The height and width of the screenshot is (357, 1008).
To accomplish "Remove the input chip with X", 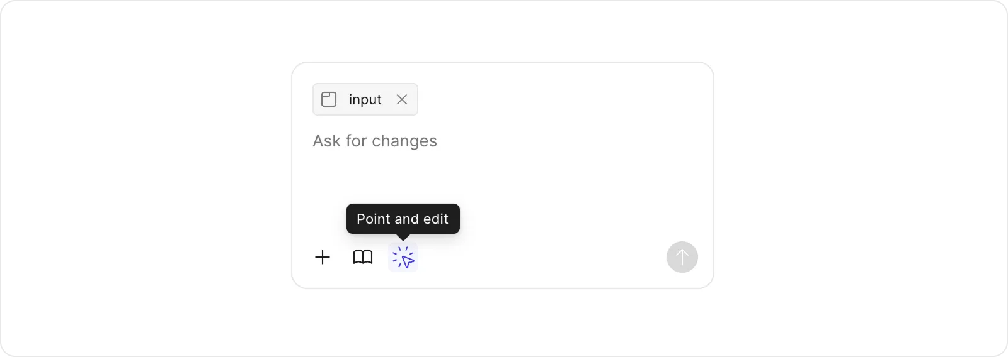I will [x=402, y=99].
